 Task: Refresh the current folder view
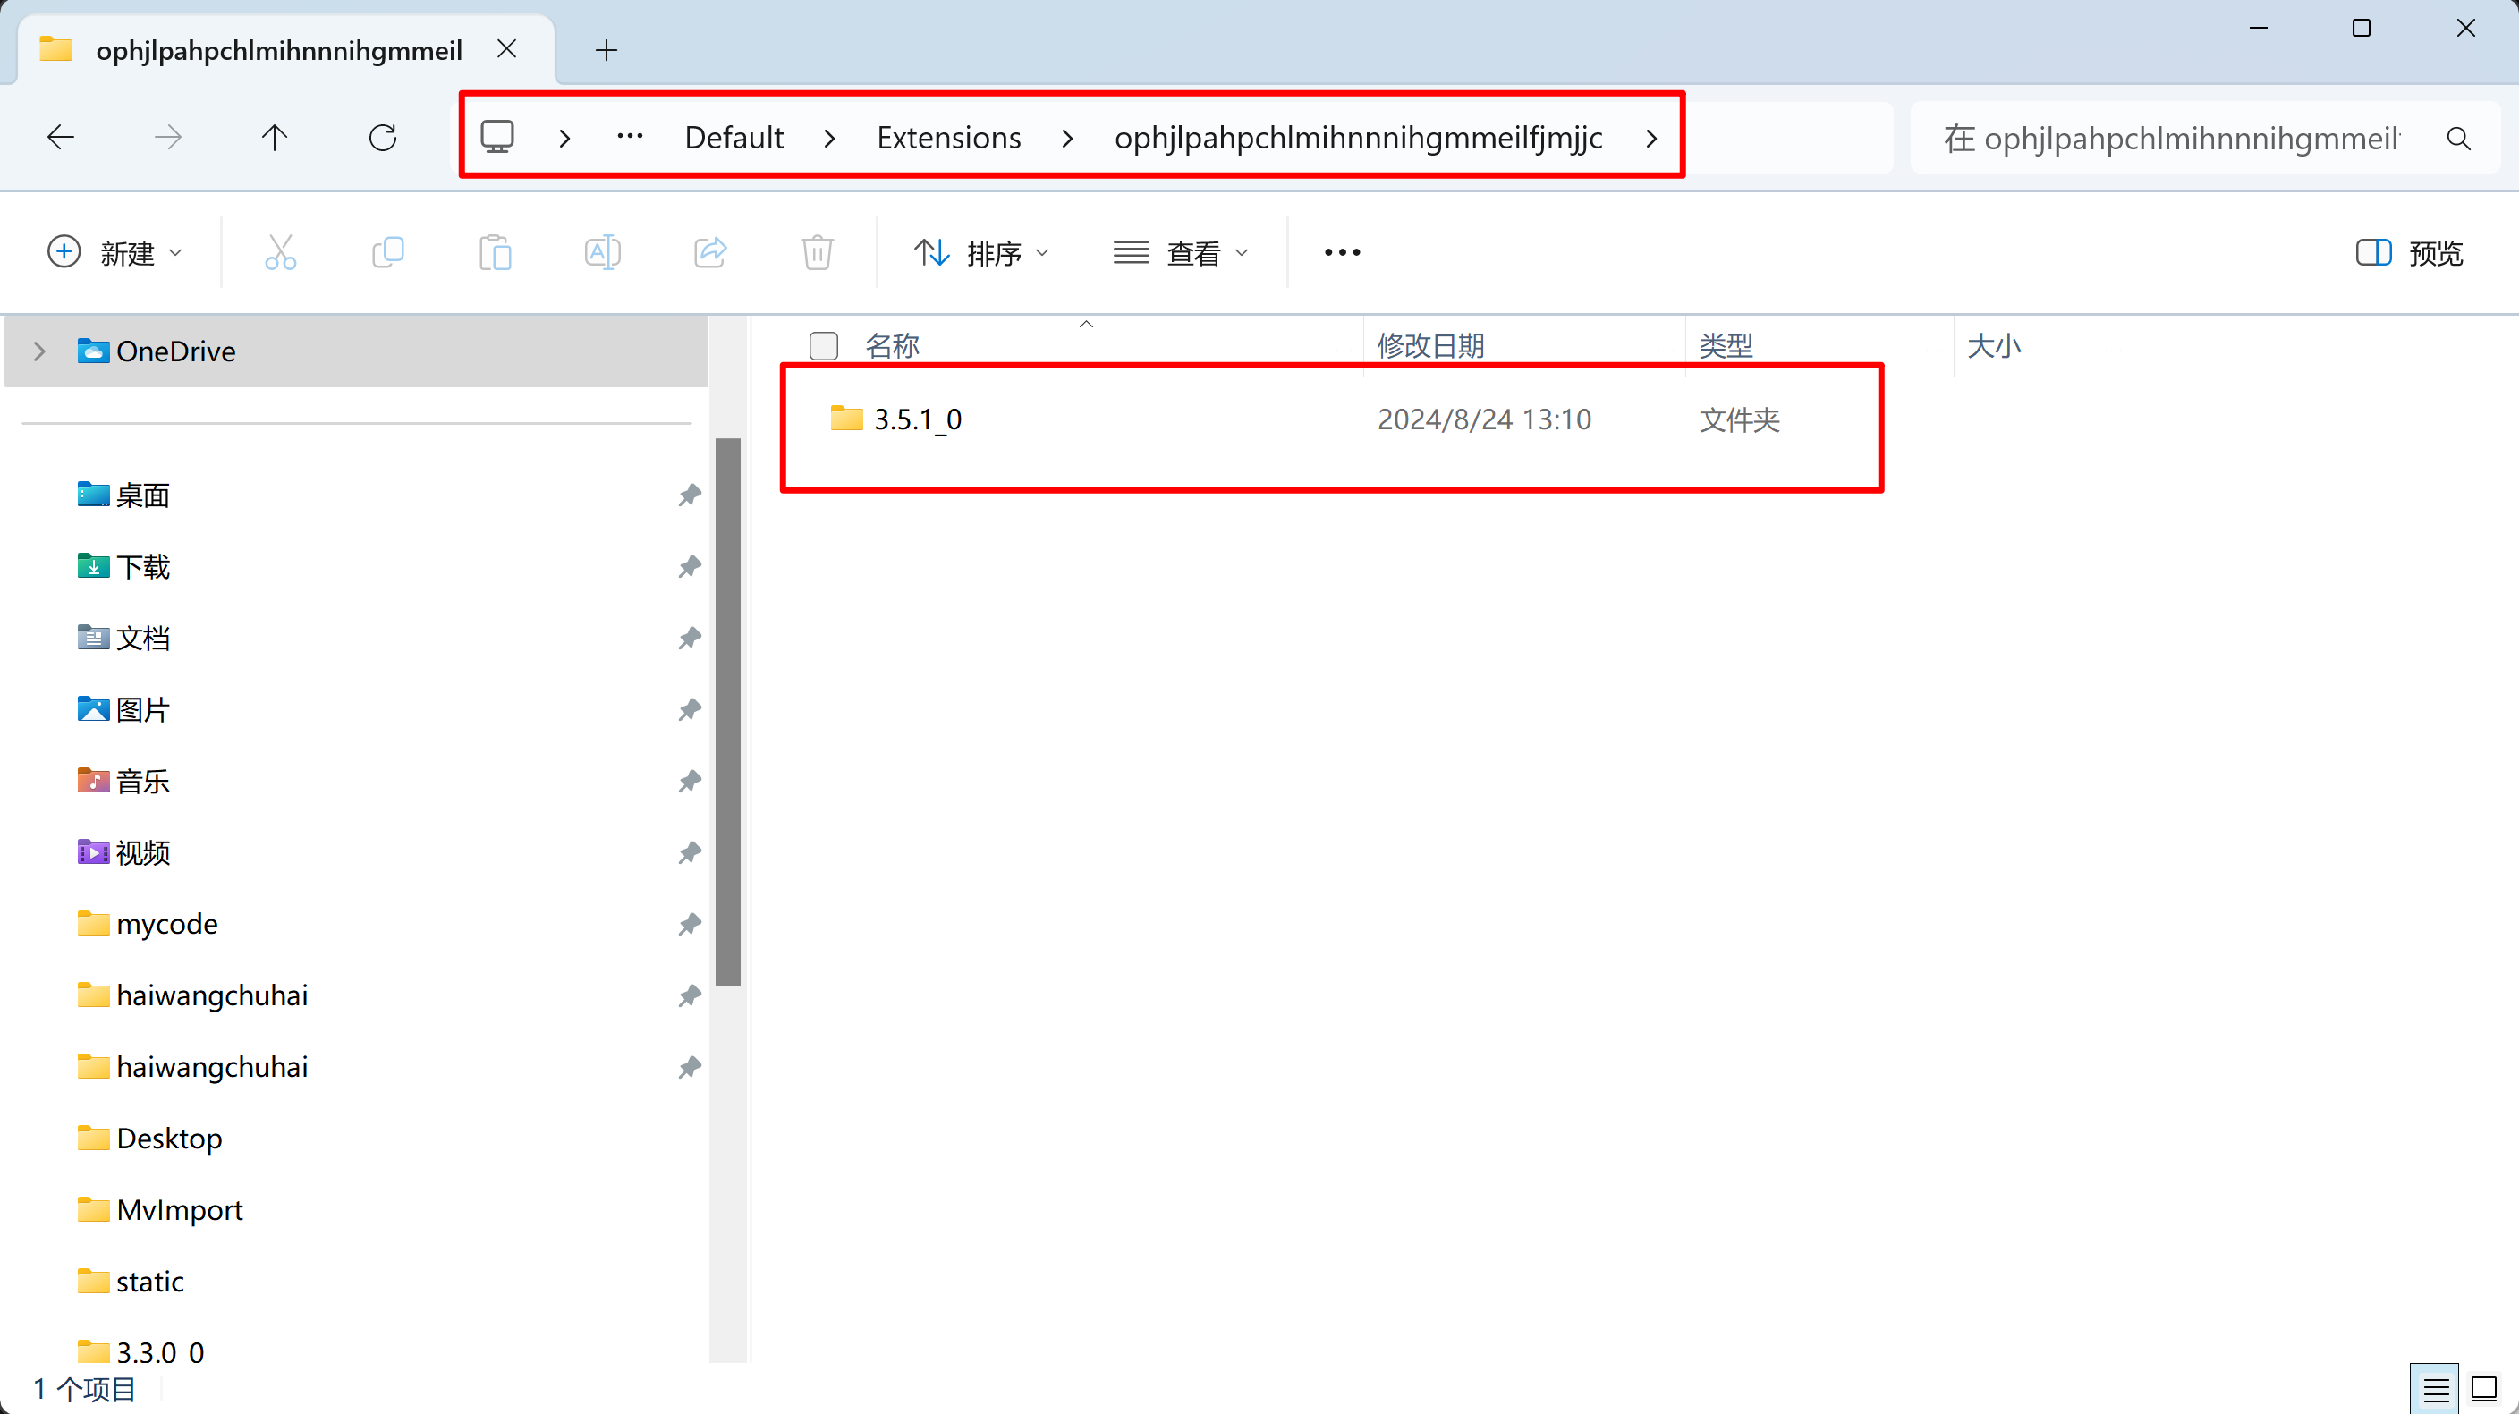click(x=382, y=138)
